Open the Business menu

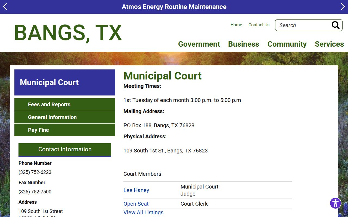(x=244, y=44)
